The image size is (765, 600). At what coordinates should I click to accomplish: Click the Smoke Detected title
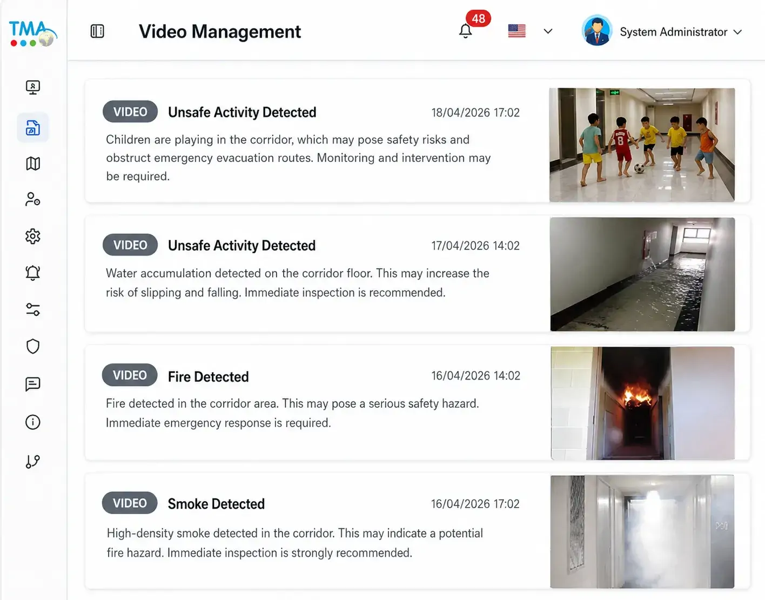(216, 504)
